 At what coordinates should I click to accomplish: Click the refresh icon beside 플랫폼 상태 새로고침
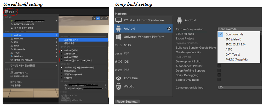click(12, 60)
